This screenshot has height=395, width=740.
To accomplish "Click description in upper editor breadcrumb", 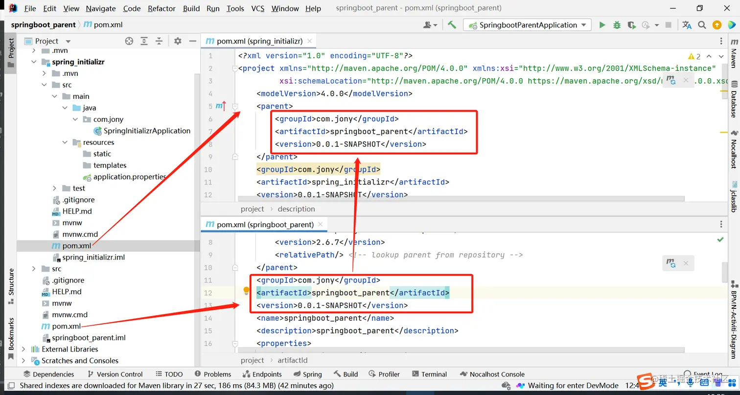I will [296, 209].
